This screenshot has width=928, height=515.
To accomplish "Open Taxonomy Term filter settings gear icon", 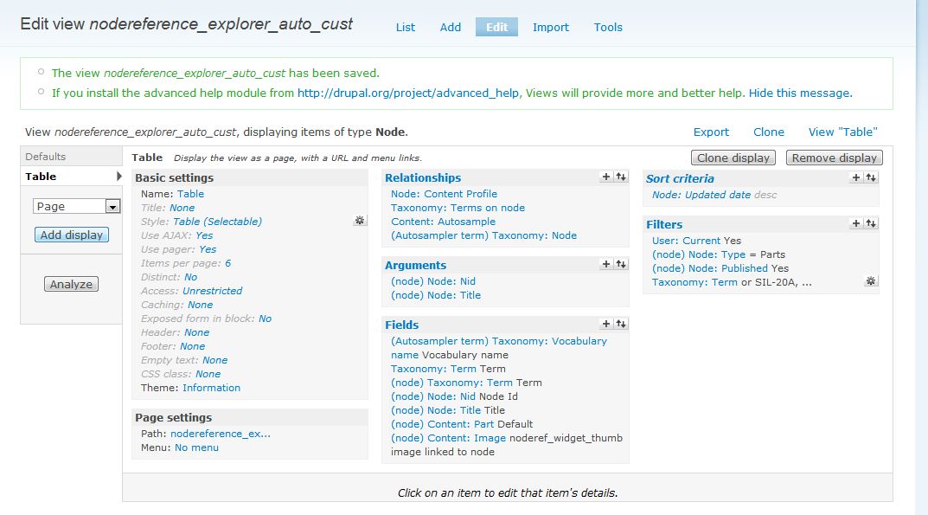I will 871,280.
